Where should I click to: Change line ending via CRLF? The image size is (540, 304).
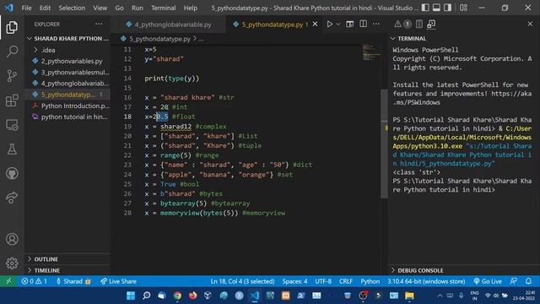point(346,281)
